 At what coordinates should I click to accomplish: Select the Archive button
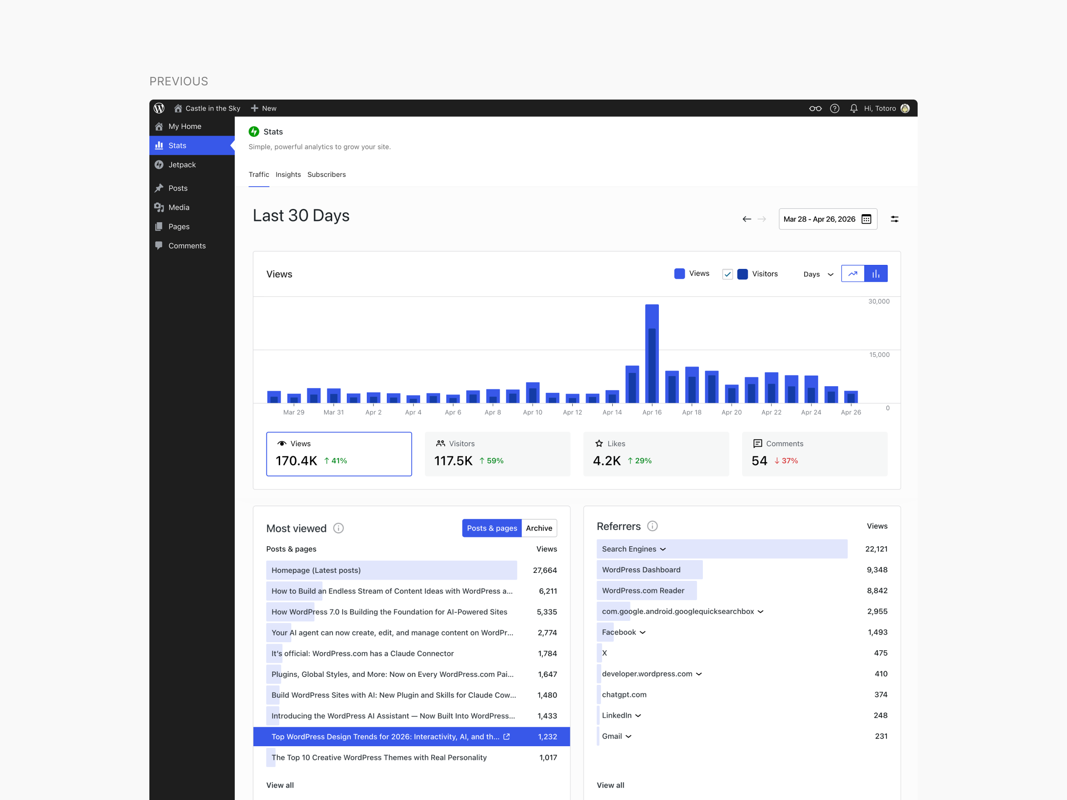[539, 528]
